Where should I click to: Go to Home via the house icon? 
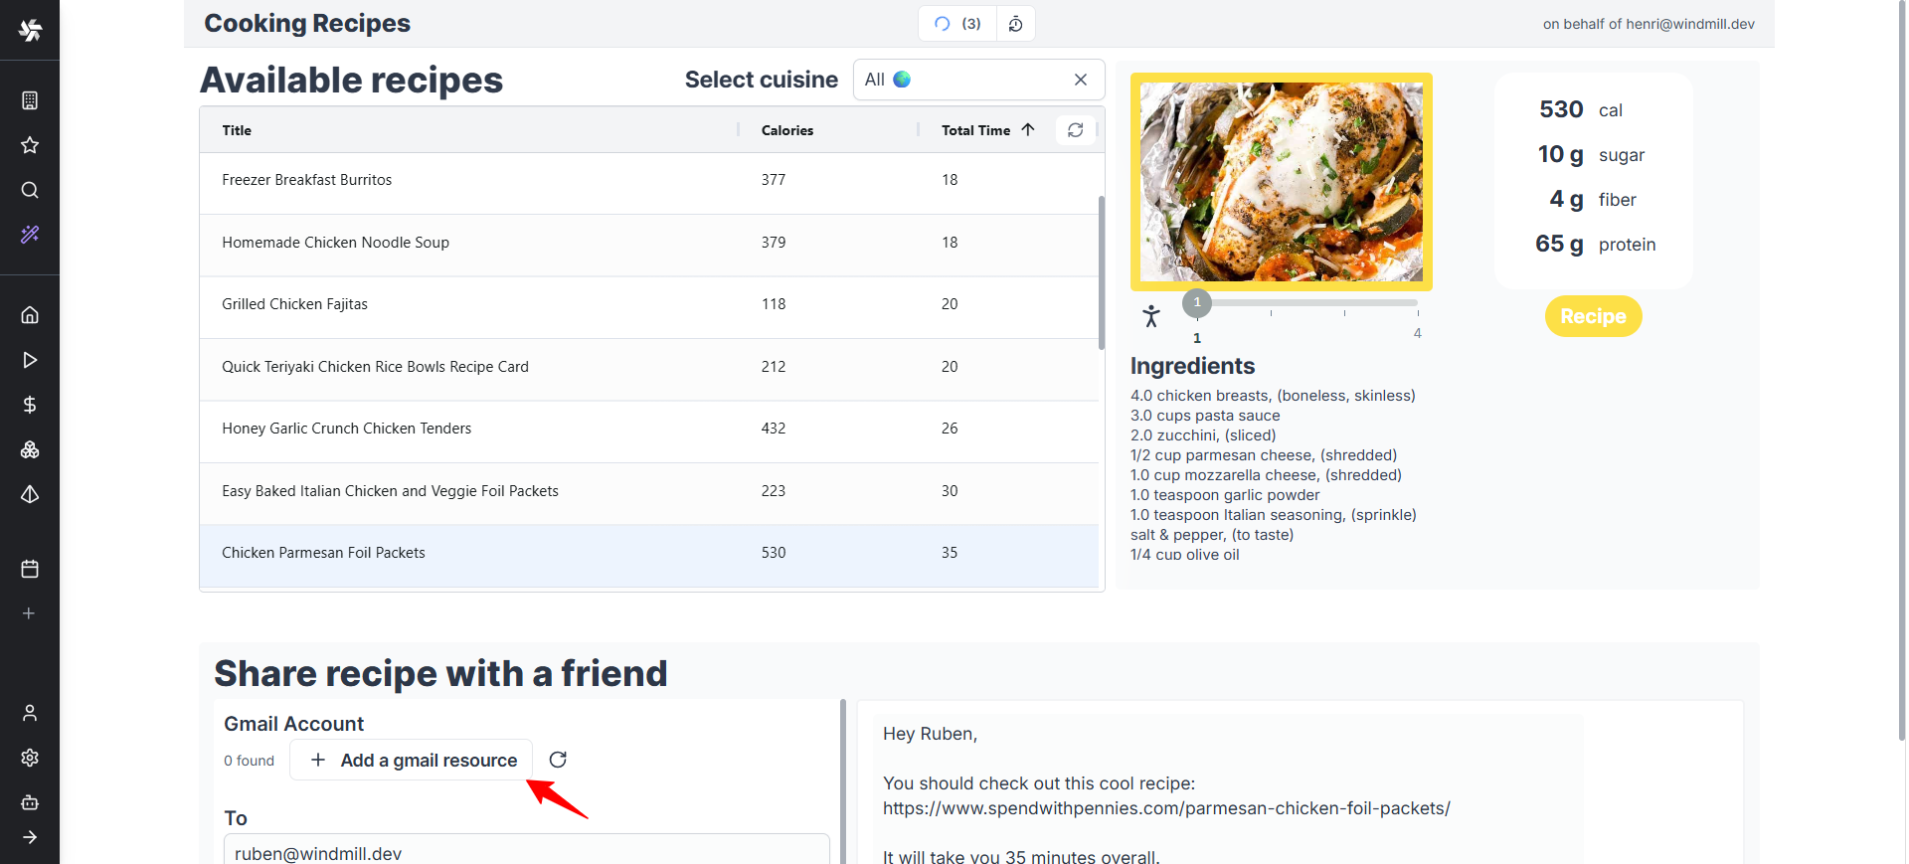pyautogui.click(x=30, y=315)
